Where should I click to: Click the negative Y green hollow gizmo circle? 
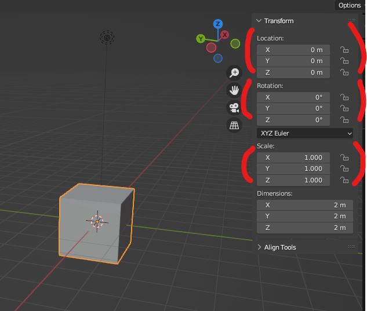pos(235,44)
